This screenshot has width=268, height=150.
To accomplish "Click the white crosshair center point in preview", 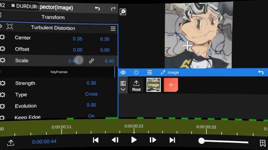I will point(188,46).
